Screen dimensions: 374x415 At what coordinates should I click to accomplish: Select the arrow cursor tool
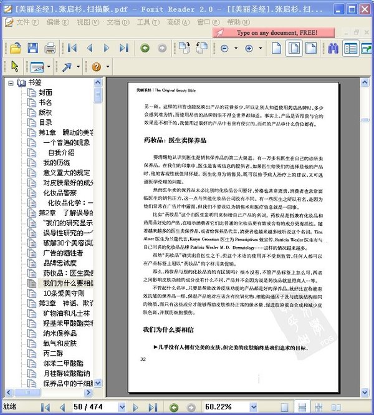pos(15,66)
